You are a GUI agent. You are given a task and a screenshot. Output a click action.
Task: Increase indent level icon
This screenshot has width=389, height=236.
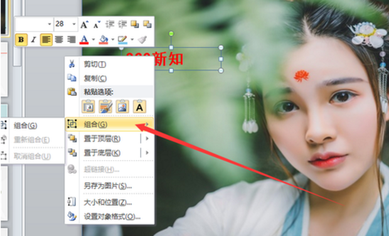click(122, 24)
